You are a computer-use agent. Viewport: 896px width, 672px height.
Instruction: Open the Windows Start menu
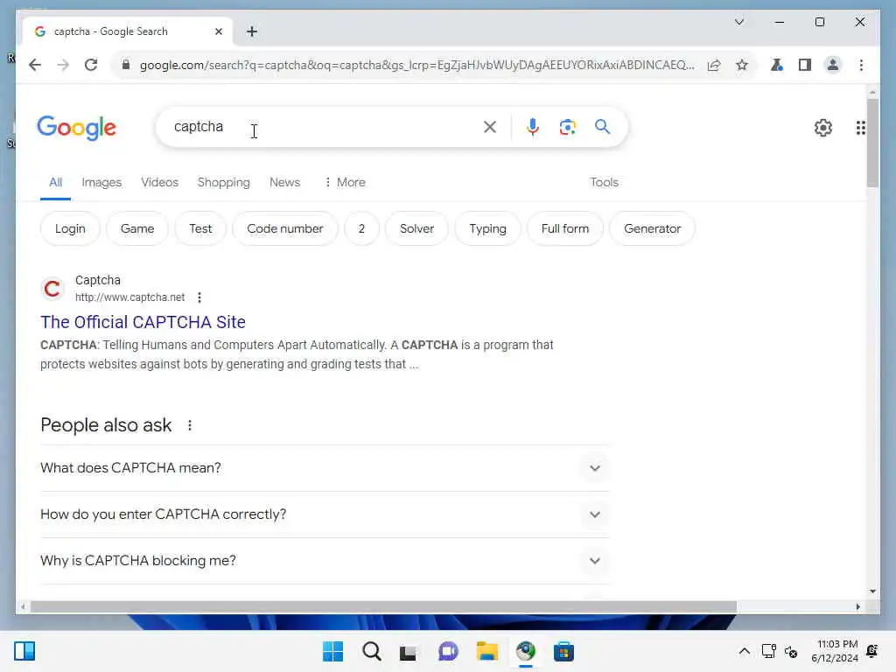[332, 651]
